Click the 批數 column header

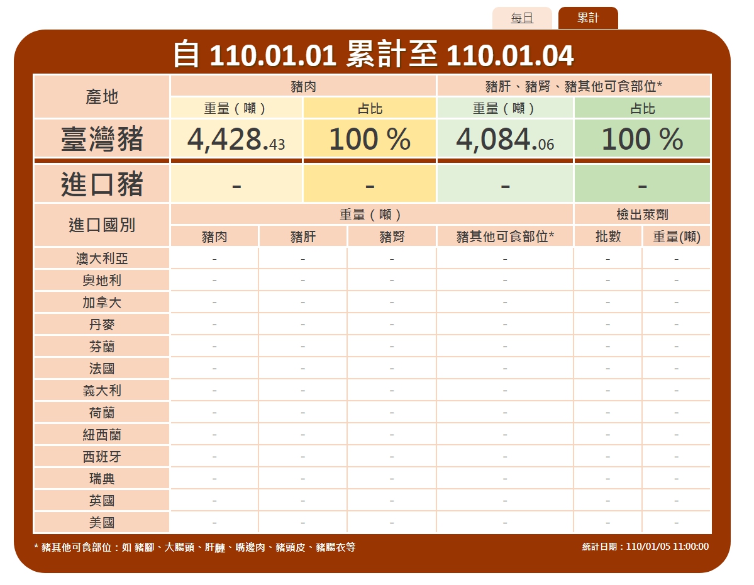608,237
